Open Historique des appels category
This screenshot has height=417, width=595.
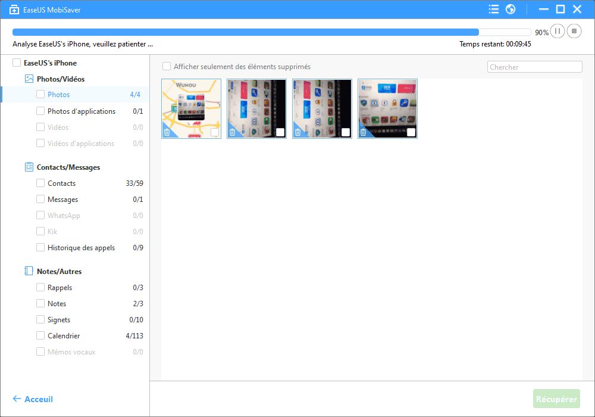coord(81,247)
